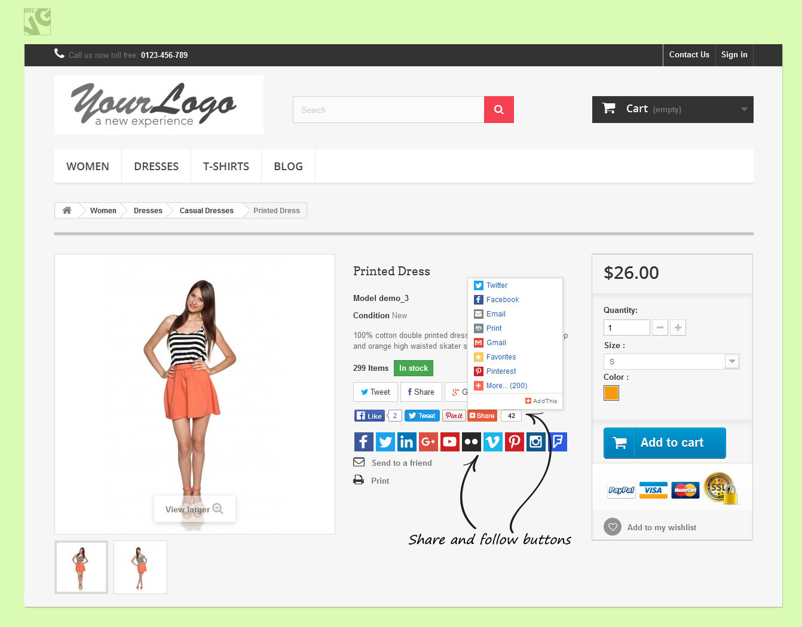Open the LinkedIn follow icon
This screenshot has width=802, height=627.
click(406, 442)
